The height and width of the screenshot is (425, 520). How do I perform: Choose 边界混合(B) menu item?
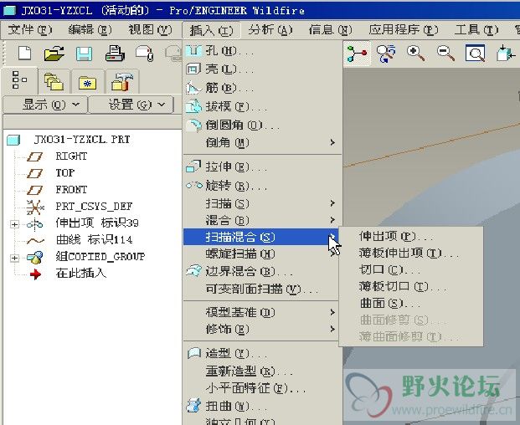[261, 271]
